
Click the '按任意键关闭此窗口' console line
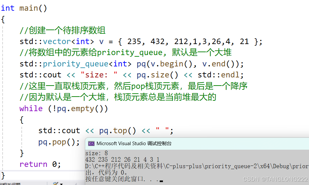tap(124, 179)
